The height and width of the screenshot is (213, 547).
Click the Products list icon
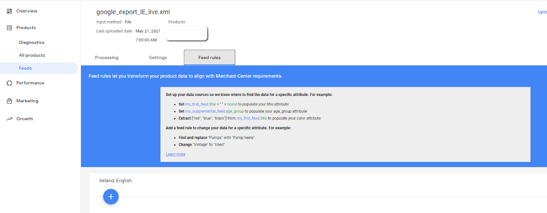(x=9, y=28)
